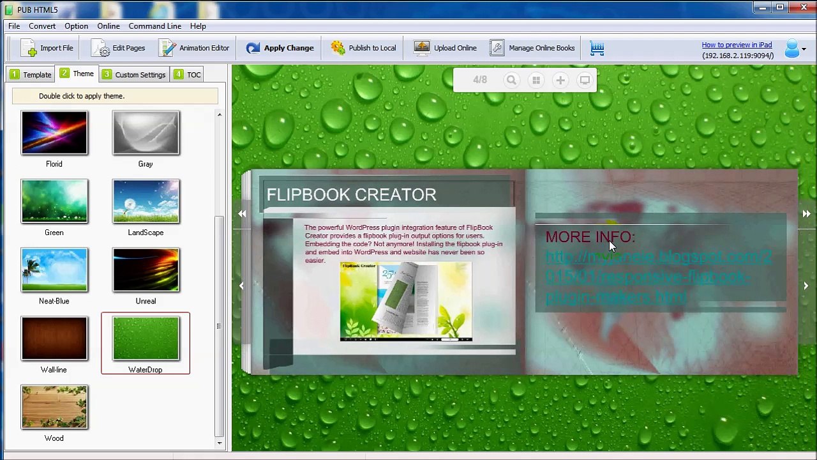Click the shopping cart icon
Viewport: 817px width, 460px height.
(x=597, y=48)
